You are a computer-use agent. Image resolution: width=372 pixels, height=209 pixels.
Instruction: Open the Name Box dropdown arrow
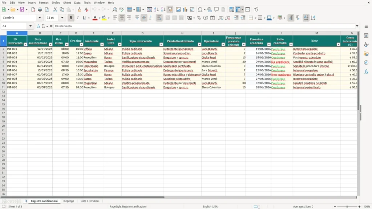click(31, 26)
